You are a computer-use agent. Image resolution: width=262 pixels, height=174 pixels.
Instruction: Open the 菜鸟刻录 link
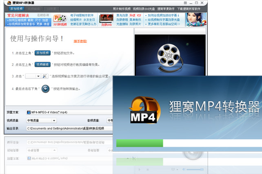coord(122,15)
